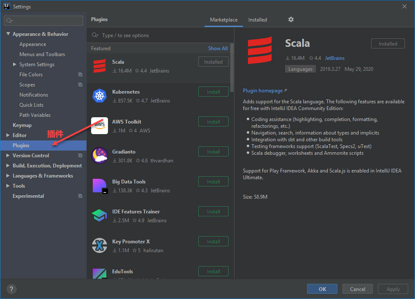
Task: Expand the Tools settings node
Action: click(8, 186)
